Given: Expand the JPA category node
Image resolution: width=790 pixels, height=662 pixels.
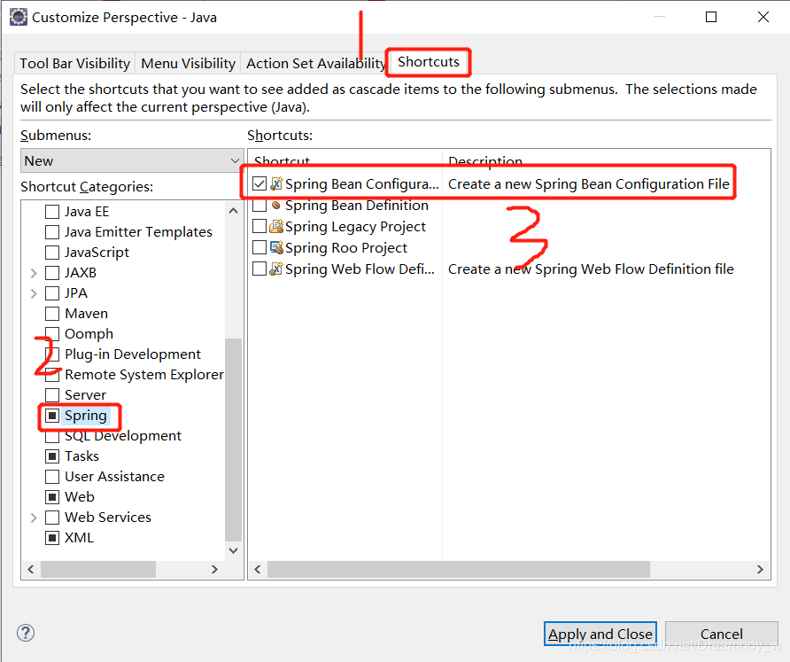Looking at the screenshot, I should click(x=34, y=293).
